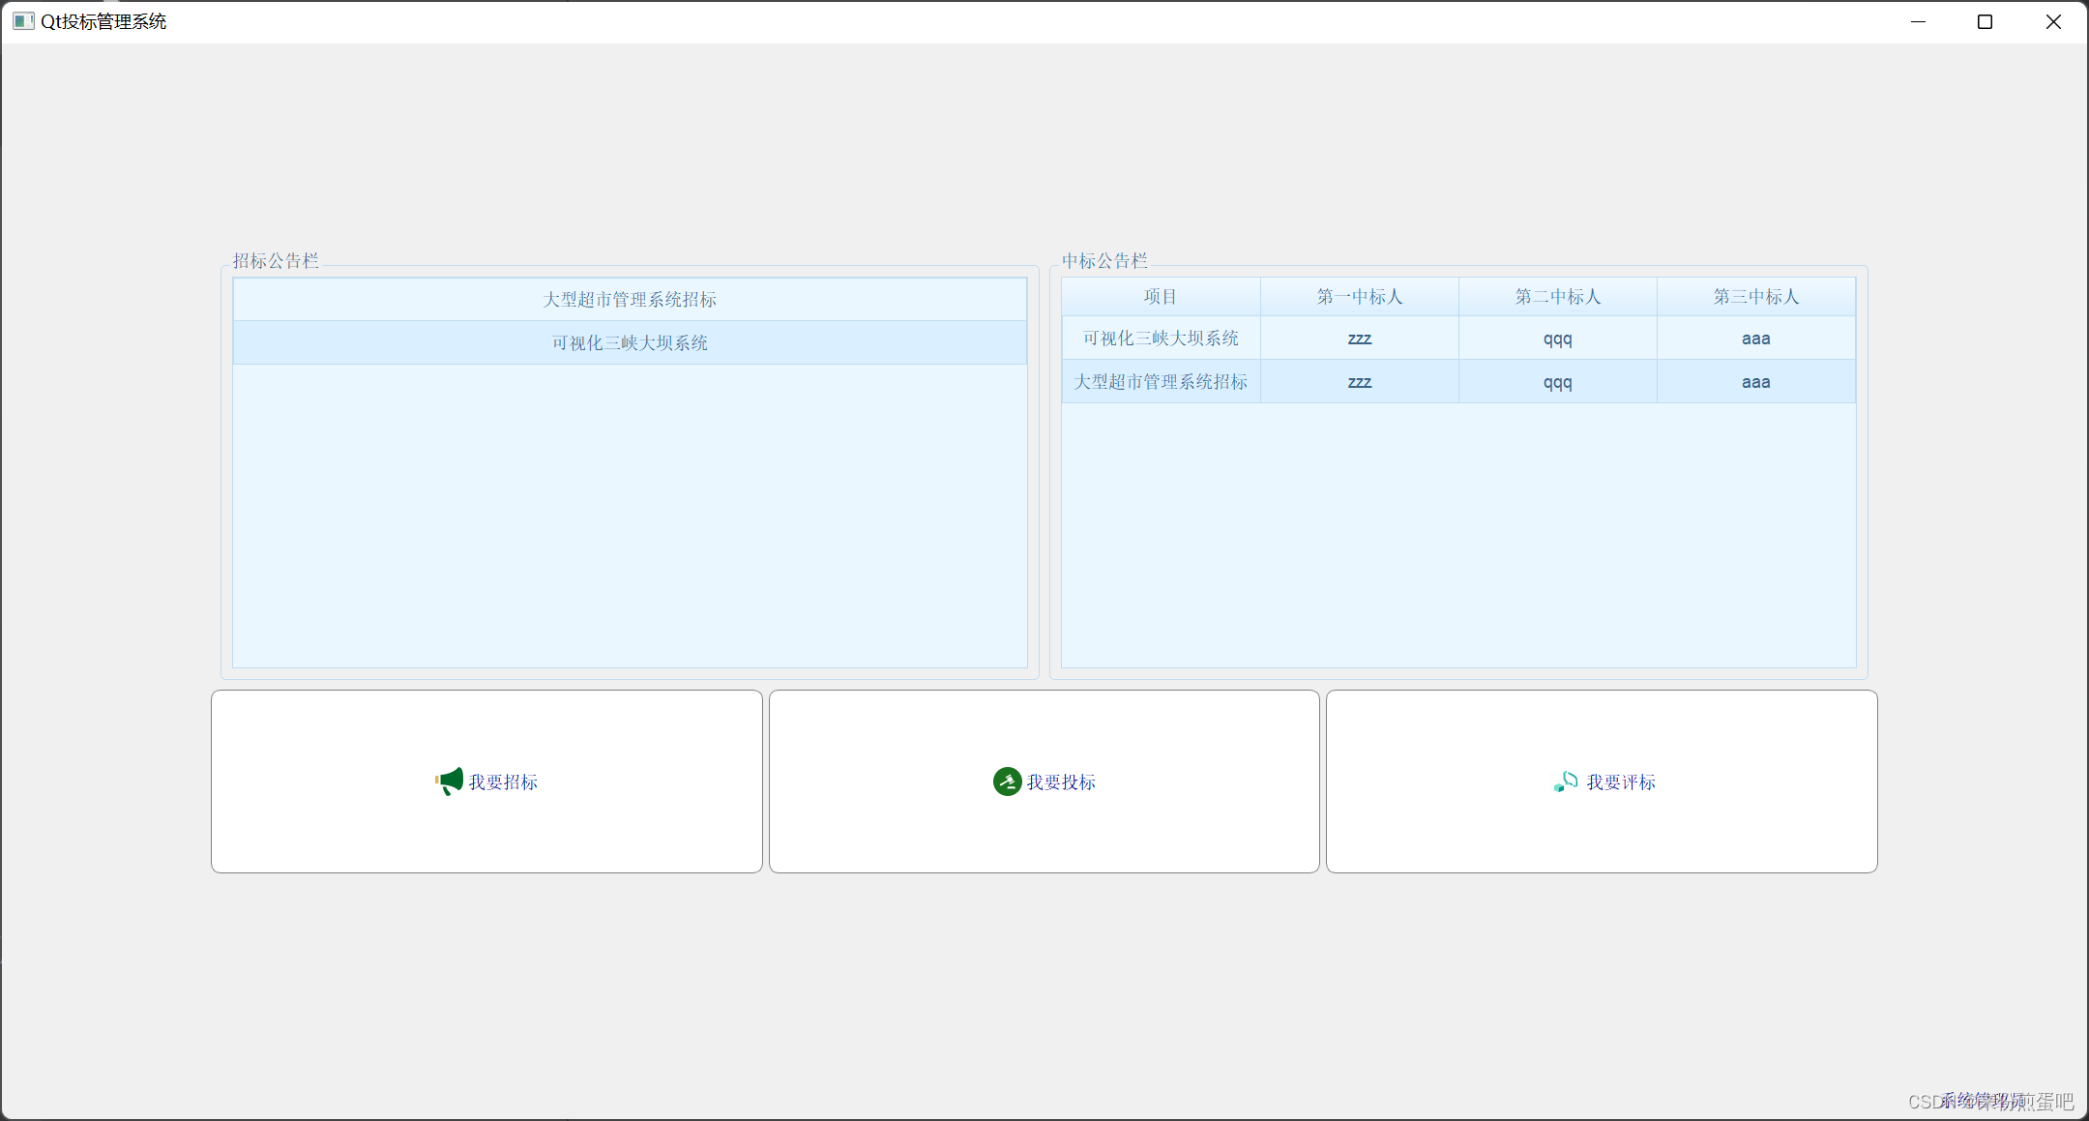
Task: Minimize the Qt投标管理系统 window
Action: (1919, 21)
